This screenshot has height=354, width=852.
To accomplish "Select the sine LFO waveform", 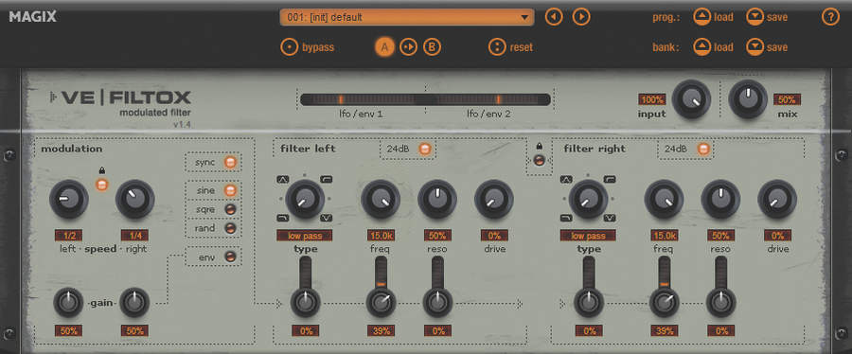I will (x=230, y=190).
